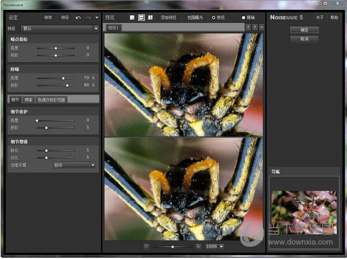Switch to the 色调及色彩范围 tab

tap(51, 100)
